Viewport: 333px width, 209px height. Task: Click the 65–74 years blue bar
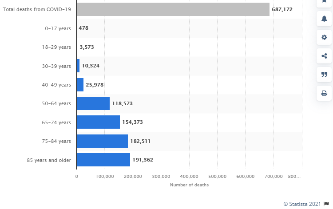pyautogui.click(x=98, y=122)
